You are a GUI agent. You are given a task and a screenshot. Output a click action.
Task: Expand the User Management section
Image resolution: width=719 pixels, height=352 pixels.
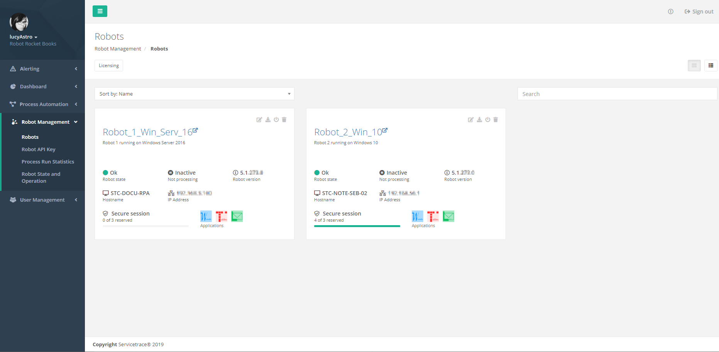tap(42, 200)
